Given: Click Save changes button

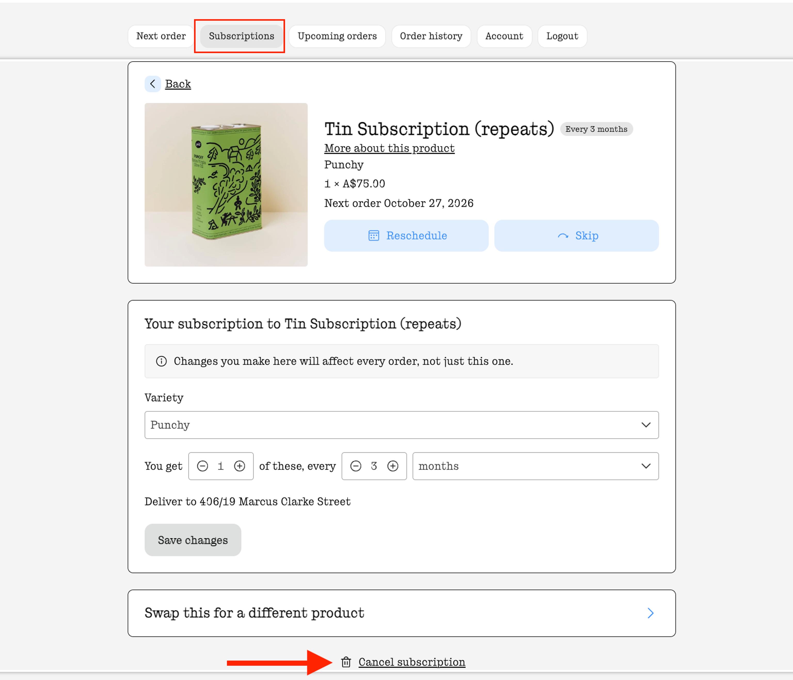Looking at the screenshot, I should point(193,540).
